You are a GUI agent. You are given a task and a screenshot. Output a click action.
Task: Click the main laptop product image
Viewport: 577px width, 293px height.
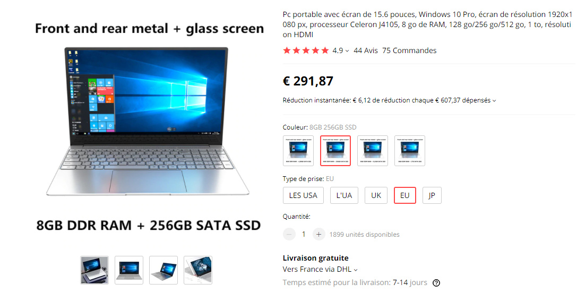coord(148,122)
